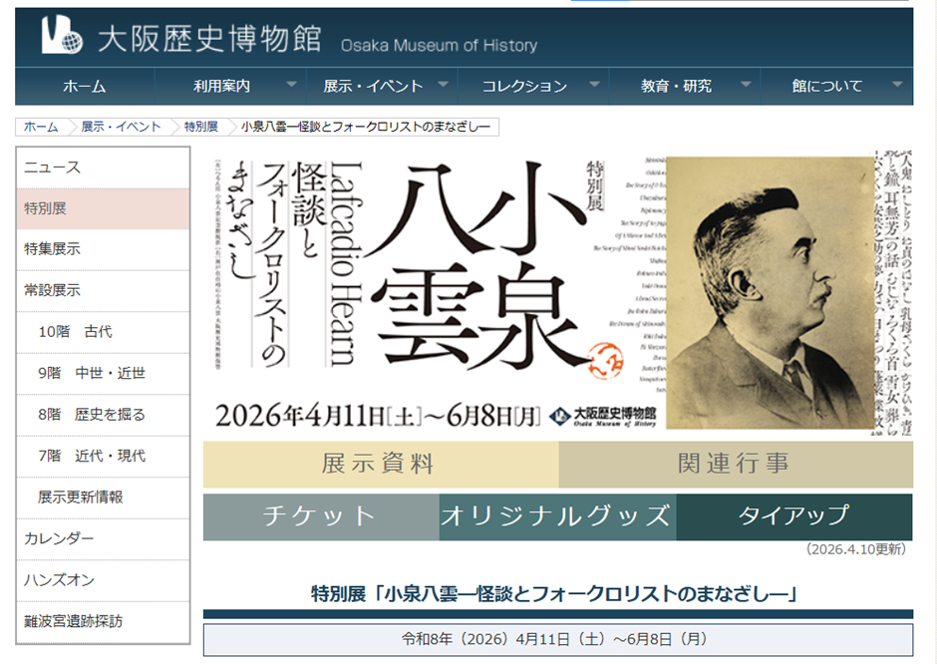Open the タイアップ button
Image resolution: width=937 pixels, height=664 pixels.
[794, 517]
